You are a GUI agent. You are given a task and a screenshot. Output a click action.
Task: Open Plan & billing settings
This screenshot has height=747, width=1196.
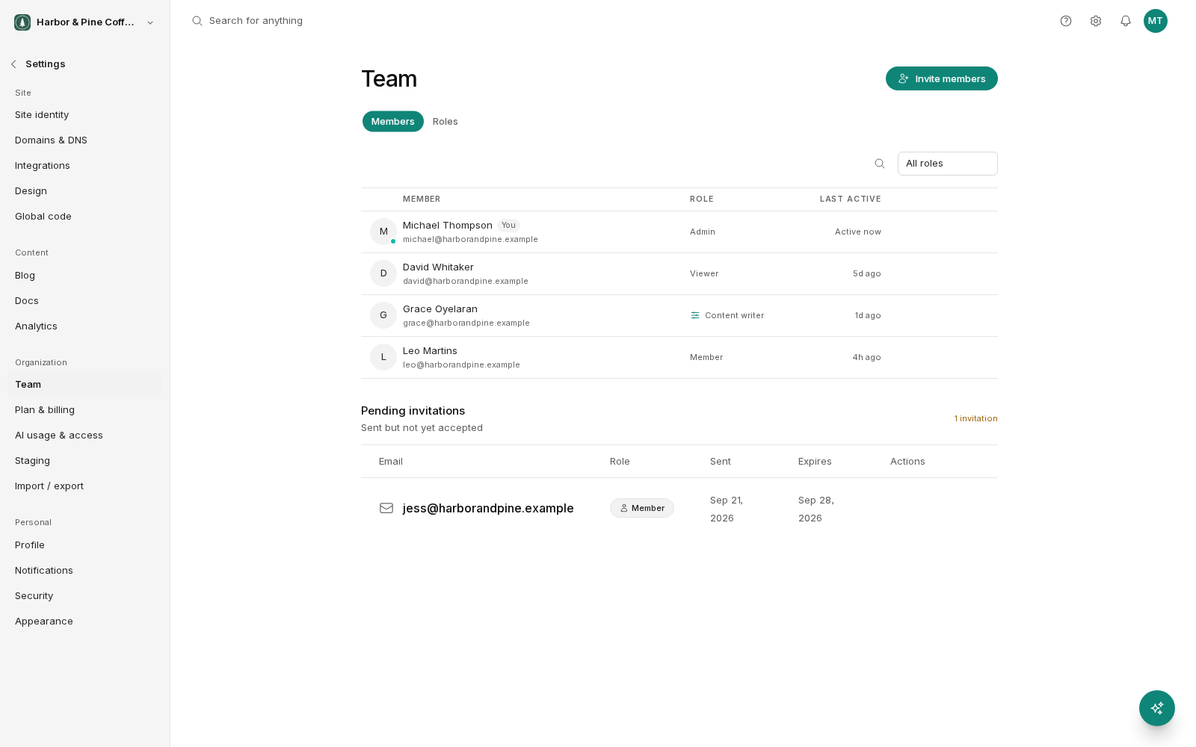point(85,410)
